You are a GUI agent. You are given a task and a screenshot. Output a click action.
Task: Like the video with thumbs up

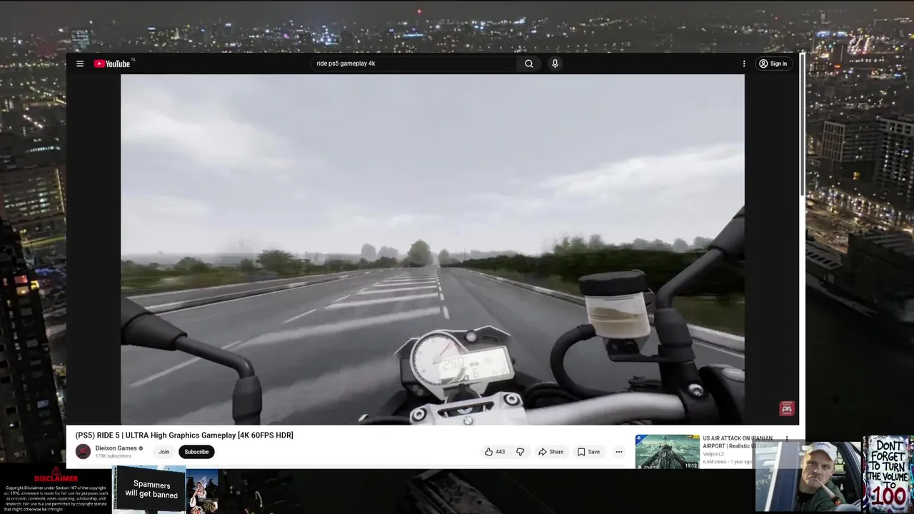click(x=494, y=452)
